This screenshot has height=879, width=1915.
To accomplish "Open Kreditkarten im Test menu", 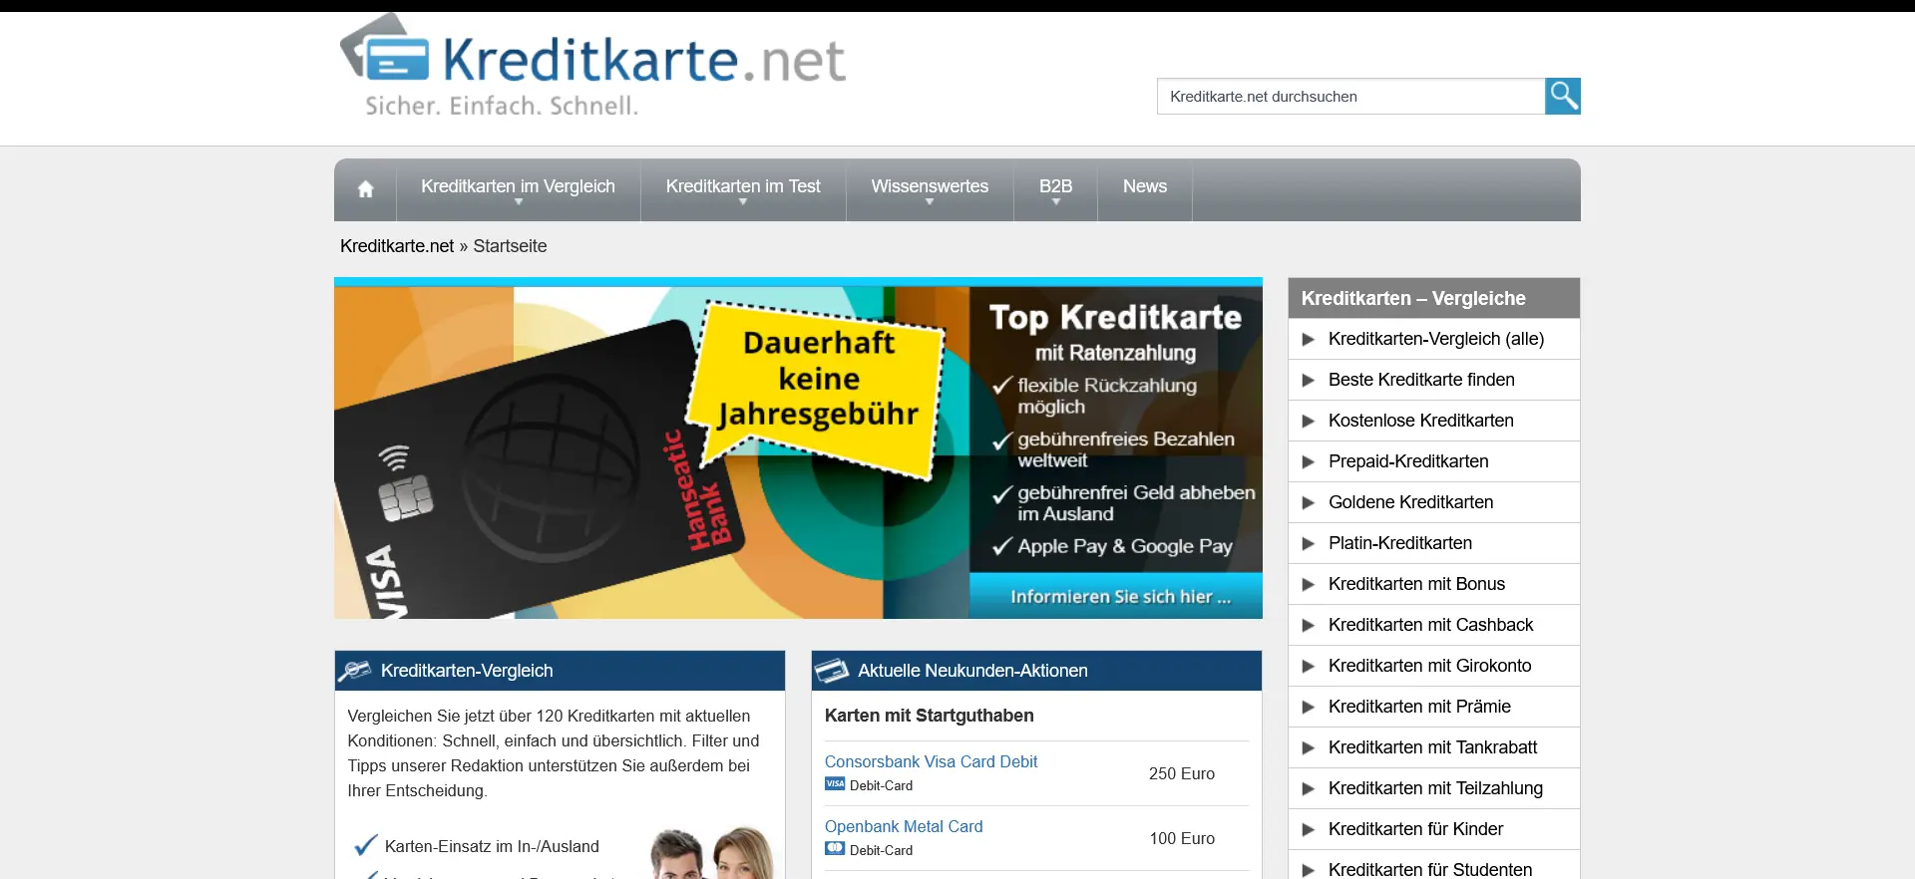I will pos(743,186).
